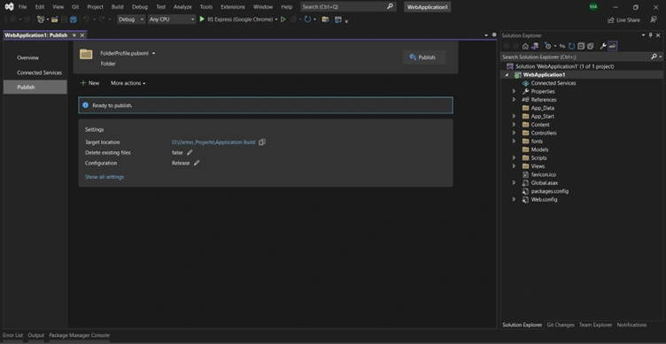Click the Save All toolbar icon

tap(74, 19)
